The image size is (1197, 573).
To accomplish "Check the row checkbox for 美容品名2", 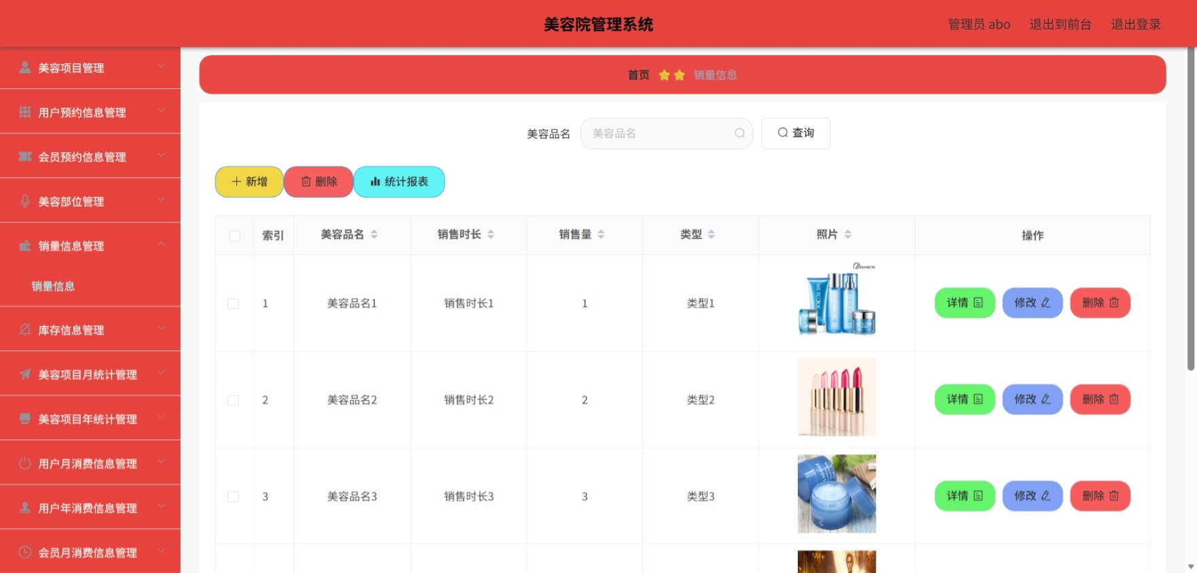I will coord(233,400).
